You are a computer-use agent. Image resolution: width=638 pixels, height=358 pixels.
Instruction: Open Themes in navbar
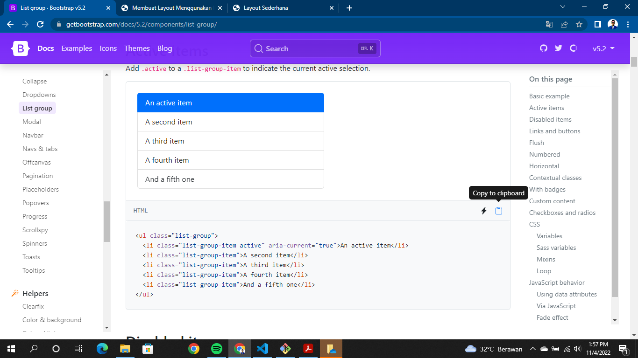[x=137, y=48]
